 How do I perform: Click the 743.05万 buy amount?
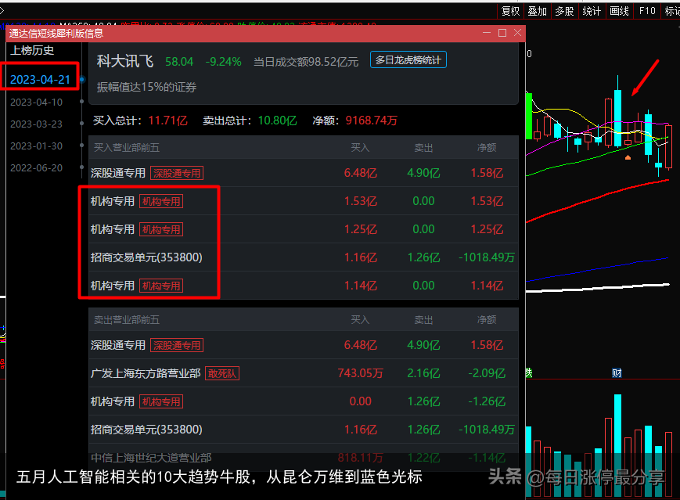click(361, 373)
